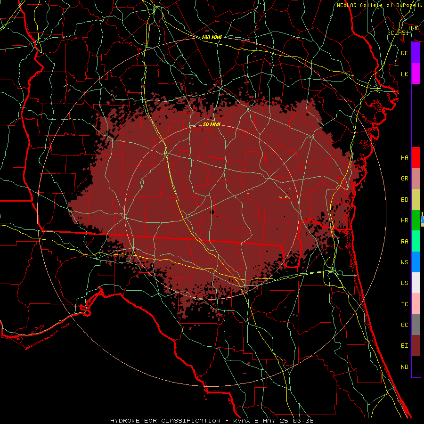Click the RF purple legend swatch

click(416, 53)
